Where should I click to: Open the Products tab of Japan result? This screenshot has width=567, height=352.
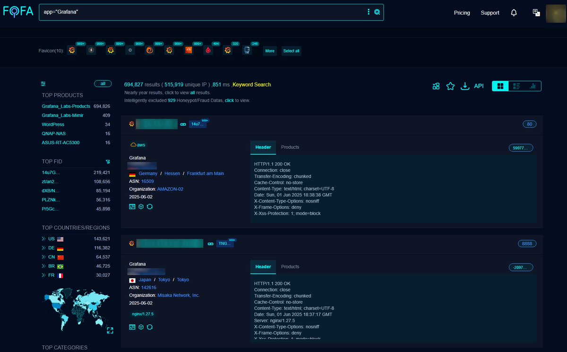290,267
